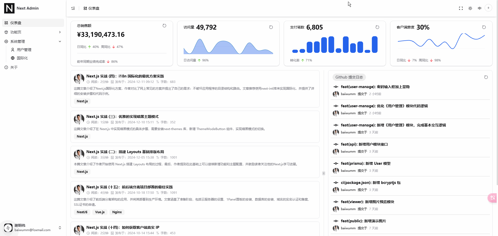Screen dimensions: 498x236
Task: Enter fullscreen mode via the header icon
Action: click(x=461, y=8)
